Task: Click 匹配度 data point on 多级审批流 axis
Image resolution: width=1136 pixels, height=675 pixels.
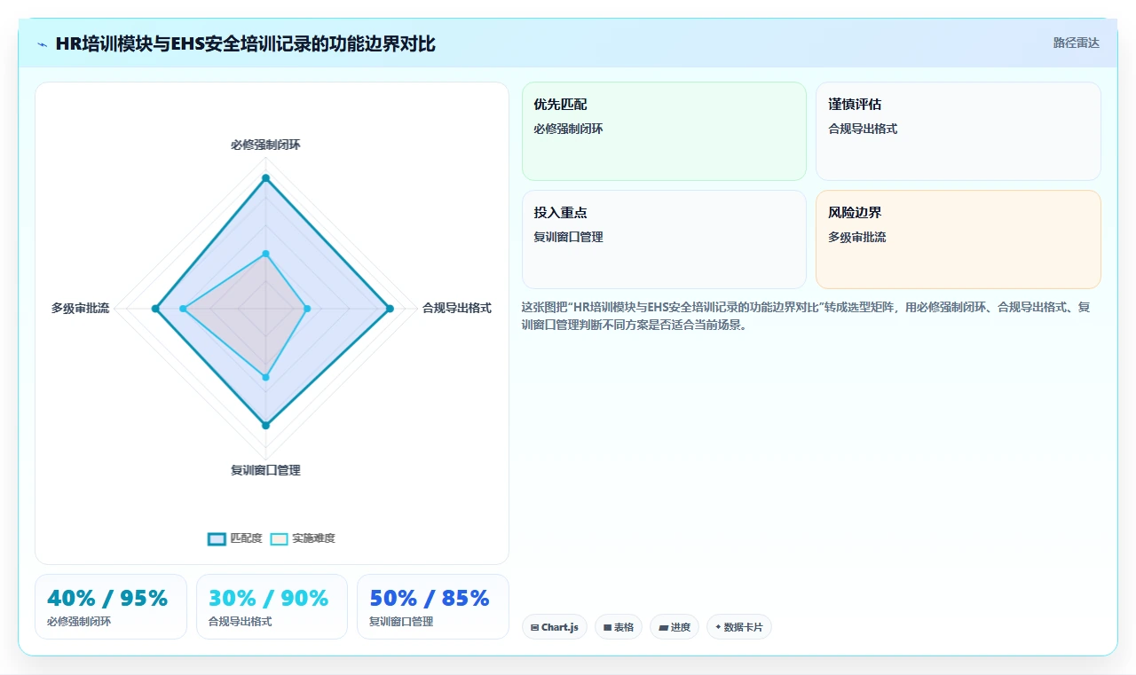Action: pos(155,309)
